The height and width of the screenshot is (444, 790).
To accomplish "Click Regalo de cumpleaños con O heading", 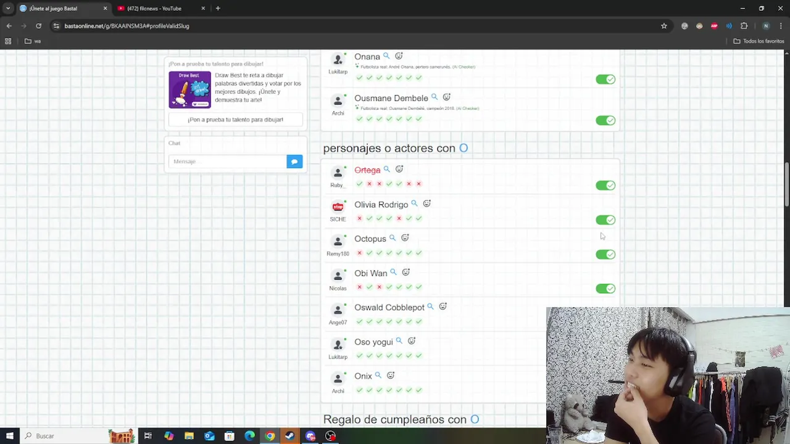I will click(401, 419).
